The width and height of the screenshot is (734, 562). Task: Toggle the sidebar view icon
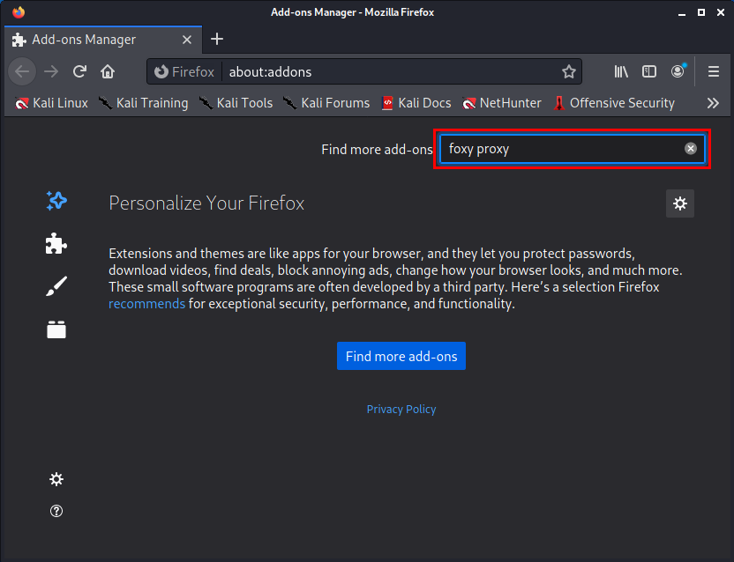pyautogui.click(x=649, y=71)
